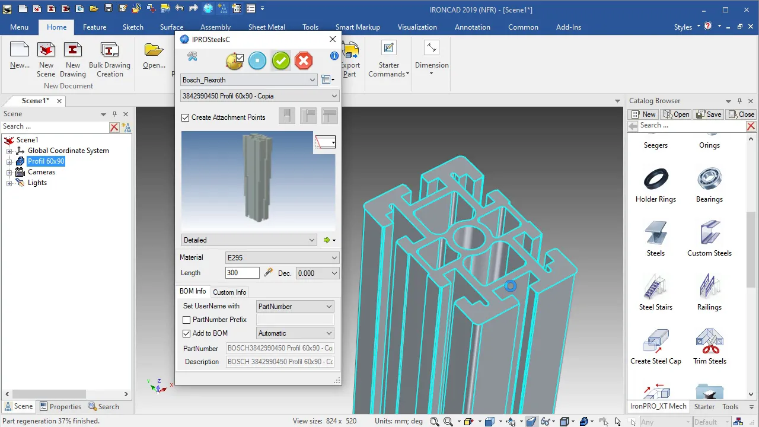This screenshot has height=427, width=759.
Task: Open the info icon in IPROSteelsC dialog
Action: click(334, 56)
